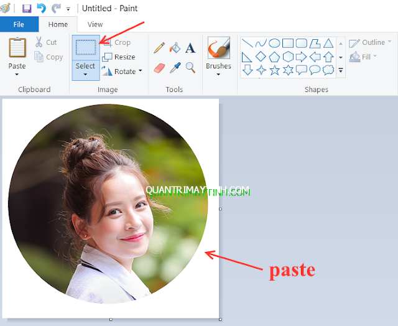Click the Redo arrow icon
Viewport: 398px width, 326px height.
tap(56, 9)
